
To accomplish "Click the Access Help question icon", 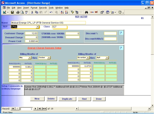I will tap(120, 12).
